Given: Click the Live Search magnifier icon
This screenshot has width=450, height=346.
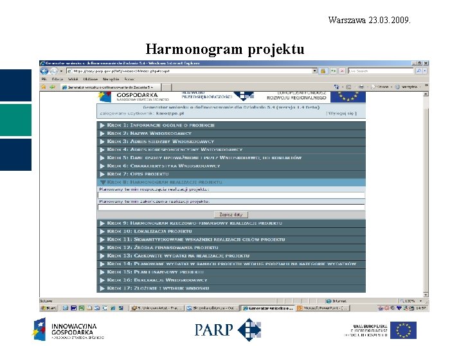Looking at the screenshot, I should (419, 71).
